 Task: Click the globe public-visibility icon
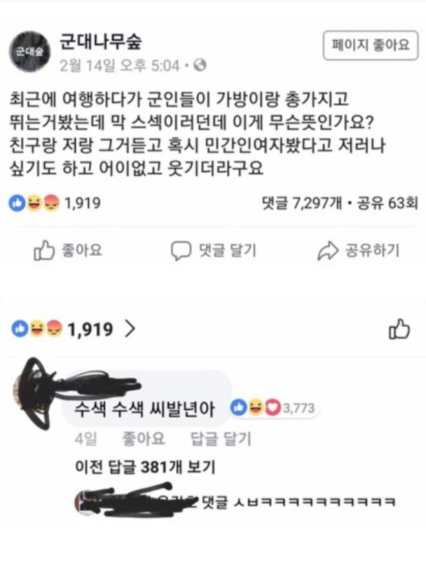[x=200, y=66]
